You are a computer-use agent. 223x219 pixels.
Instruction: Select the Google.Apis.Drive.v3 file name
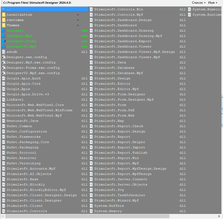[x=28, y=94]
